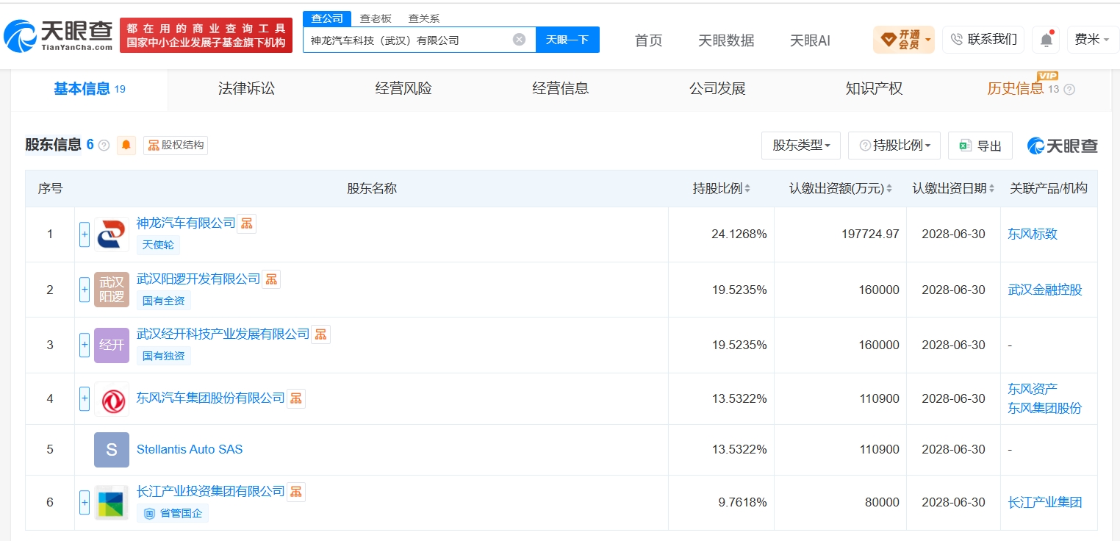
Task: Open the 持股比例 filter dropdown
Action: click(x=894, y=146)
